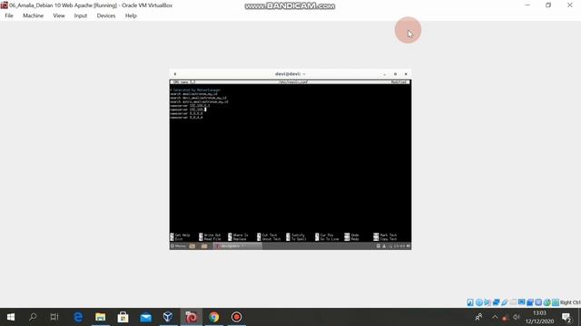Open Microsoft Store from taskbar
The image size is (581, 326).
[x=123, y=317]
